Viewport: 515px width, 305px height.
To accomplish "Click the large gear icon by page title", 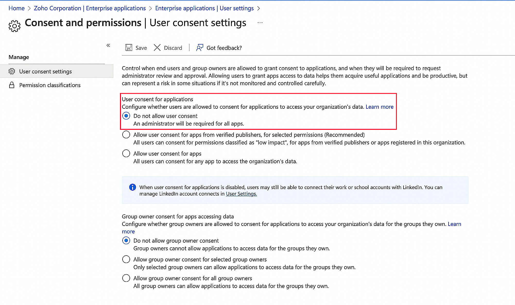I will click(x=14, y=26).
